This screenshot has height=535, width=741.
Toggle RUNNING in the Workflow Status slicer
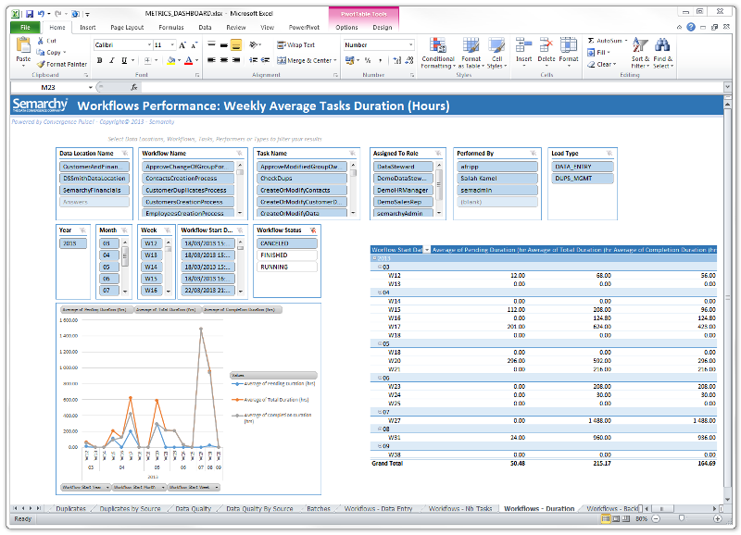coord(287,267)
